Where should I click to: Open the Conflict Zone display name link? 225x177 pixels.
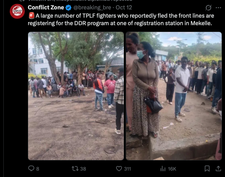46,8
